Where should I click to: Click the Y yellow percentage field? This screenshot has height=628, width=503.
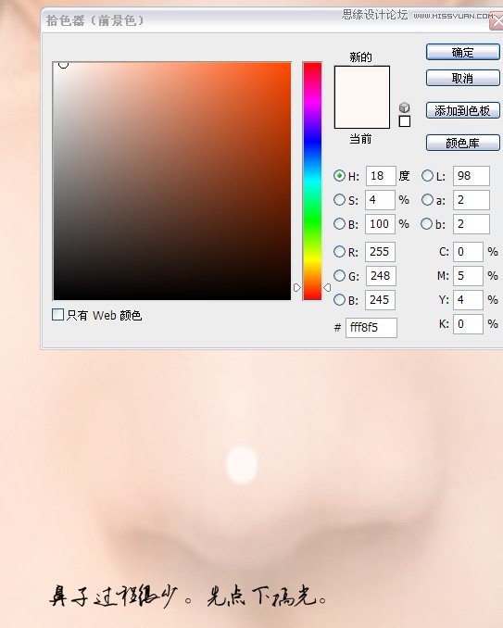(x=468, y=300)
